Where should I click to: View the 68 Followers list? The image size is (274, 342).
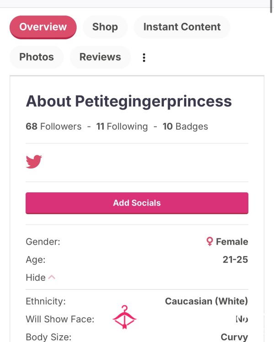click(53, 126)
